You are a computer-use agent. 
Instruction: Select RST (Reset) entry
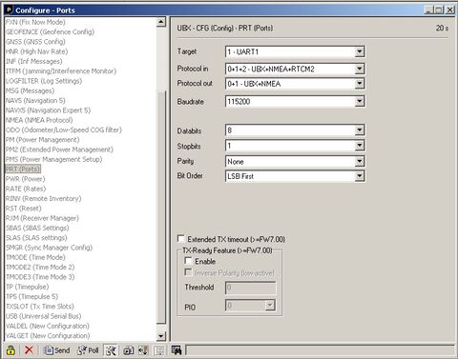tap(24, 209)
